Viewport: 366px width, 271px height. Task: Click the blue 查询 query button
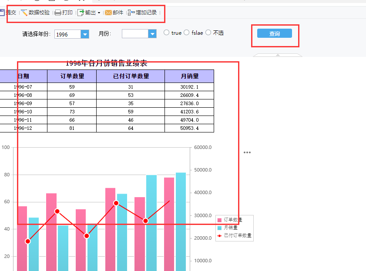coord(275,33)
